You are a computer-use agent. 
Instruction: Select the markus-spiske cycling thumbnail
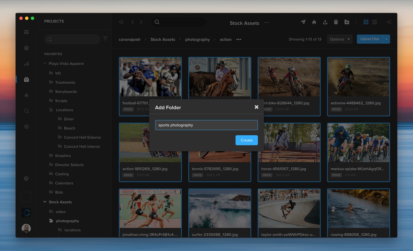[x=358, y=143]
